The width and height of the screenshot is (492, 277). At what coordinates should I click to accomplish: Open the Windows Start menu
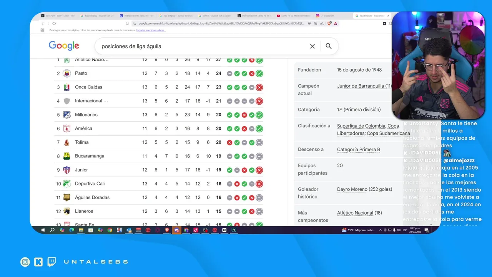[x=43, y=230]
